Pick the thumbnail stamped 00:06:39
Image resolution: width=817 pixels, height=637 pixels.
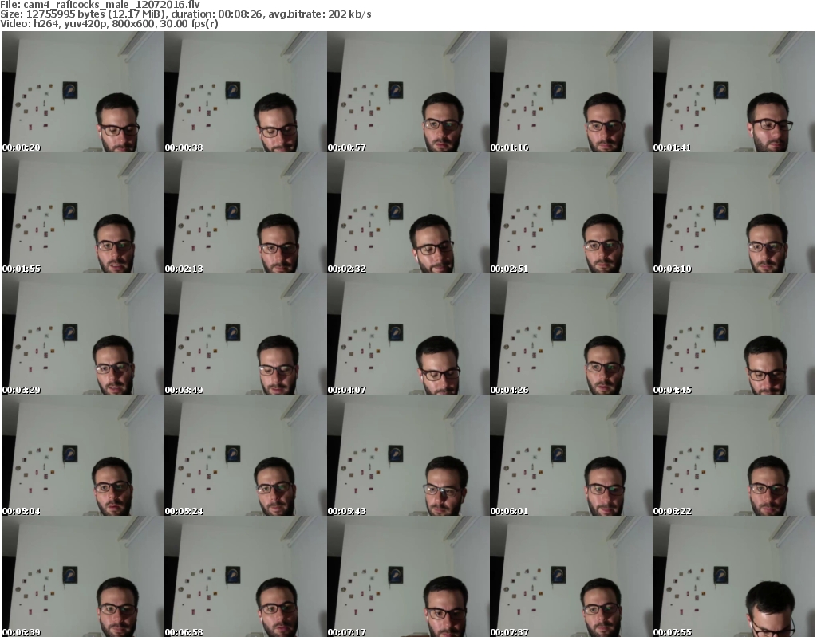click(83, 576)
